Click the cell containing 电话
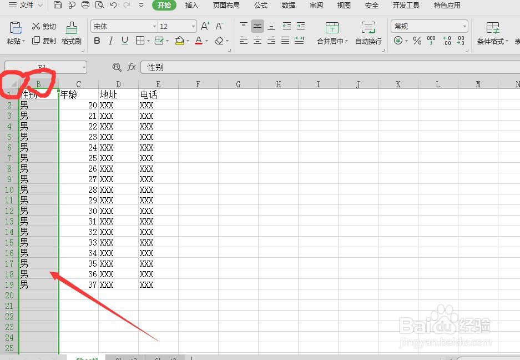This screenshot has height=360, width=520. point(158,94)
